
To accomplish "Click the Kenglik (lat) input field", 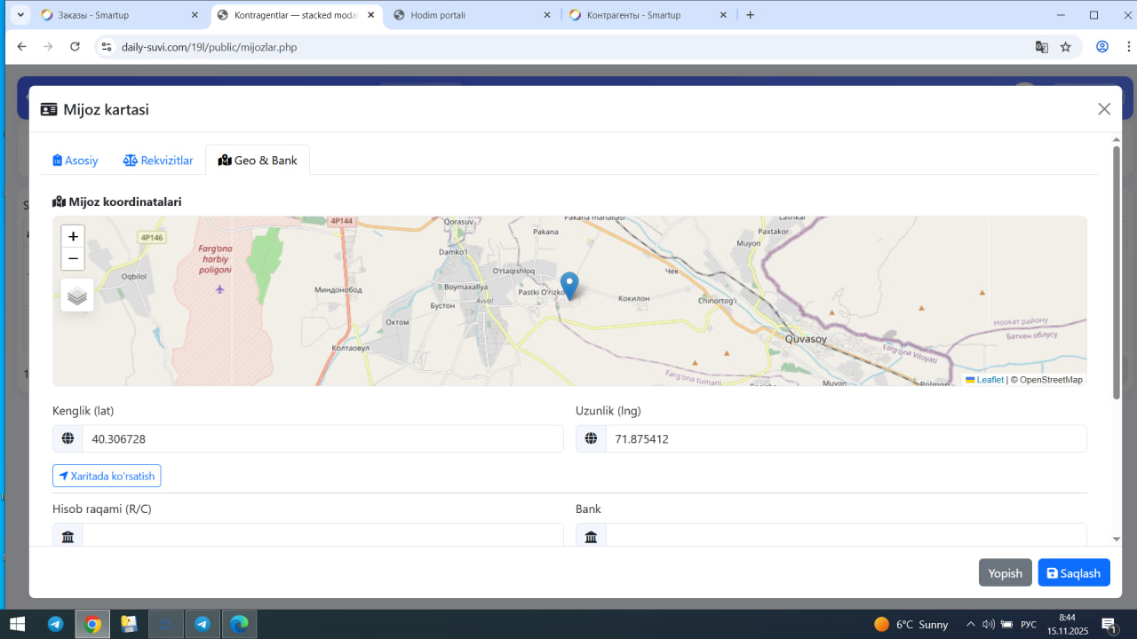I will point(322,439).
